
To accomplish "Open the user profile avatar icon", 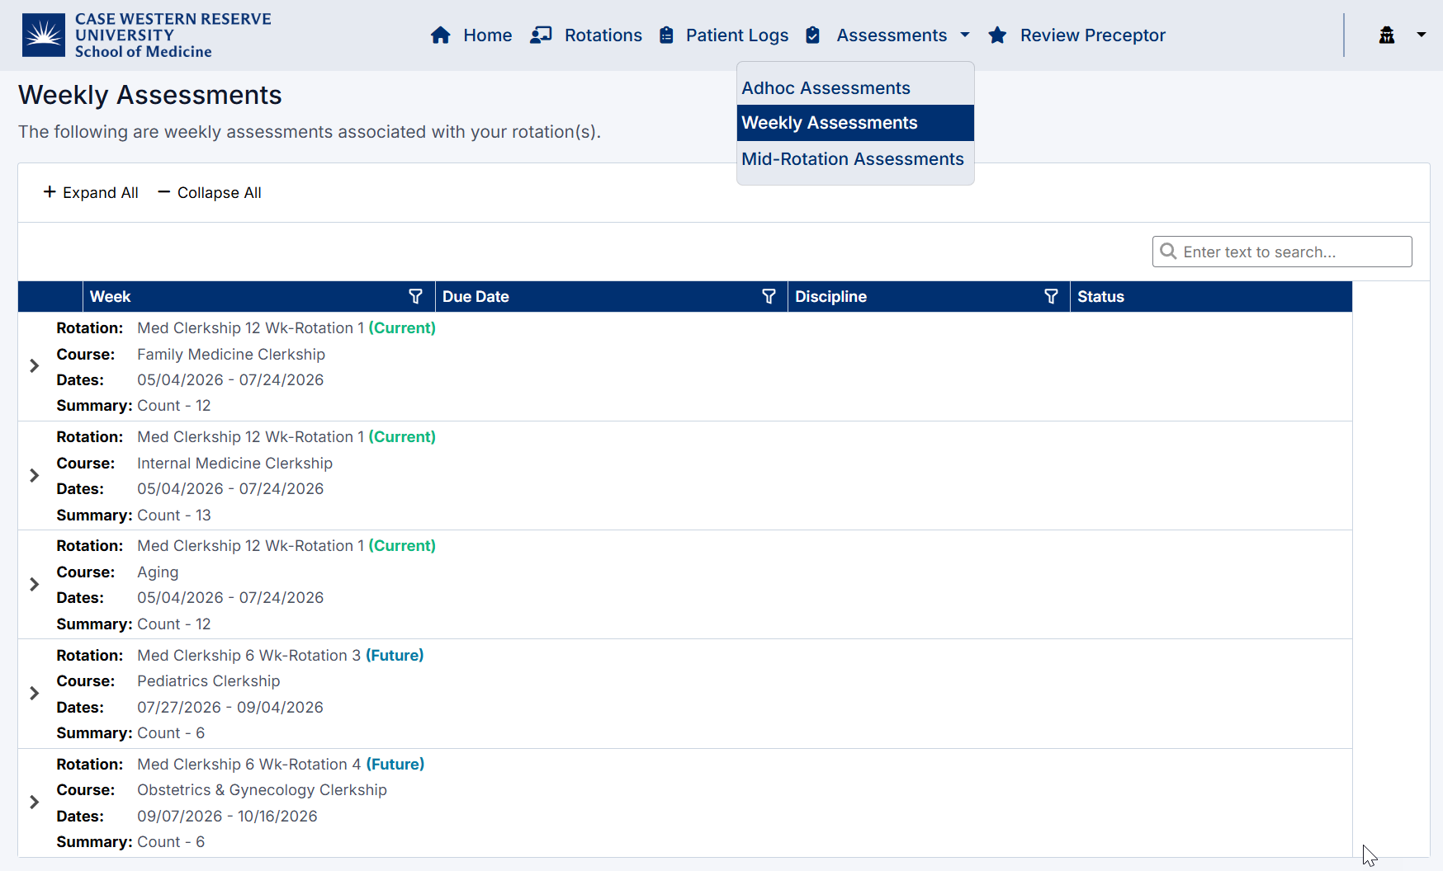I will [1387, 35].
